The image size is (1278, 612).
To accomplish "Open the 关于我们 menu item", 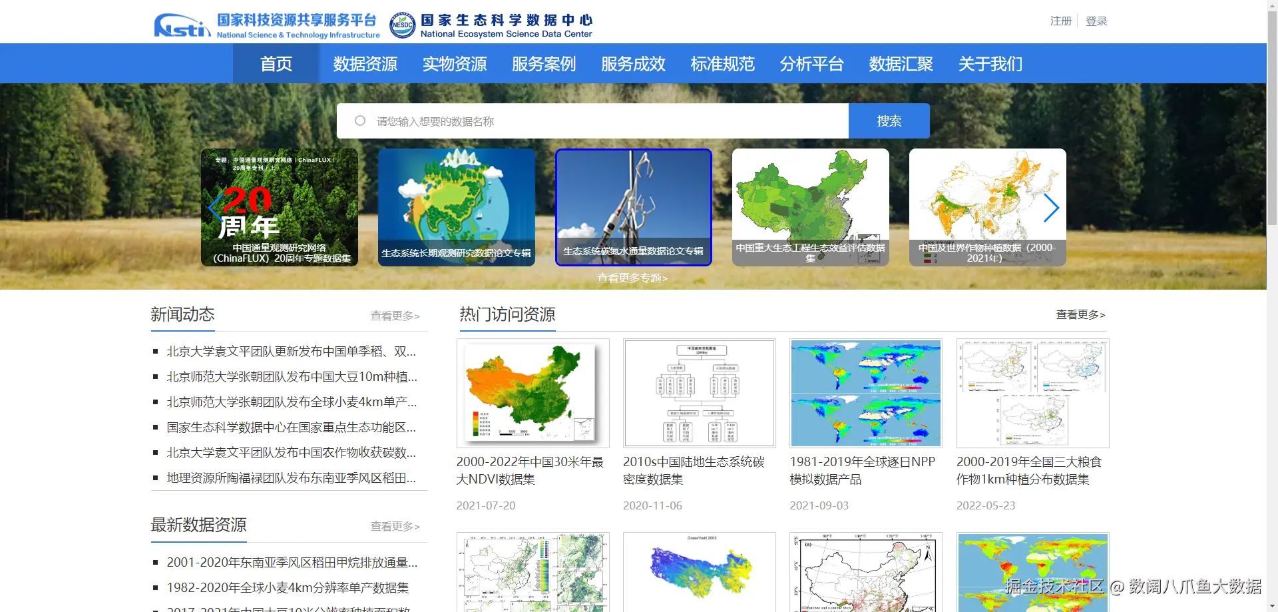I will tap(990, 64).
